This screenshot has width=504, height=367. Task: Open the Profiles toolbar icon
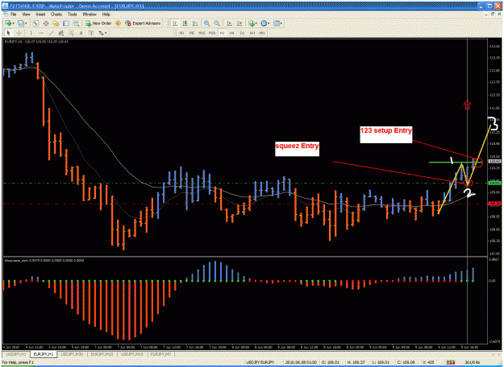pos(21,23)
